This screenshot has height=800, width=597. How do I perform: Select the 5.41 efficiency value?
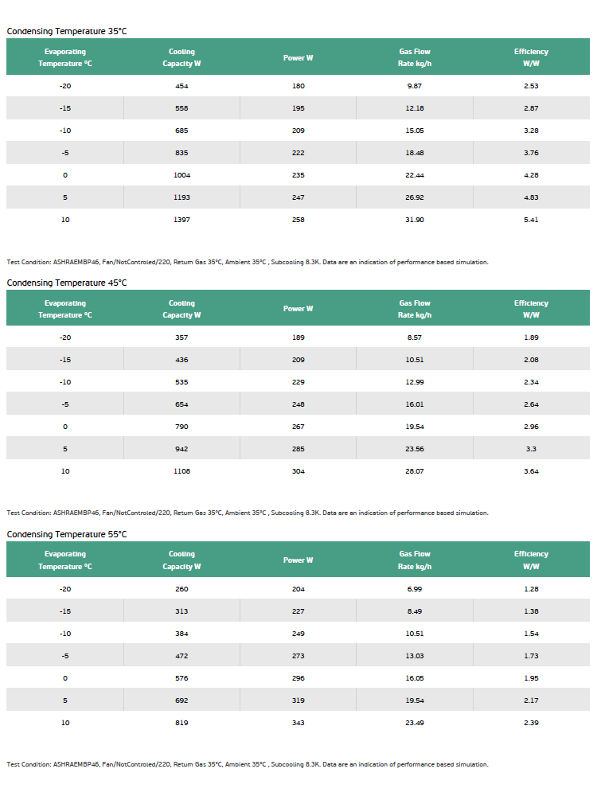[531, 220]
